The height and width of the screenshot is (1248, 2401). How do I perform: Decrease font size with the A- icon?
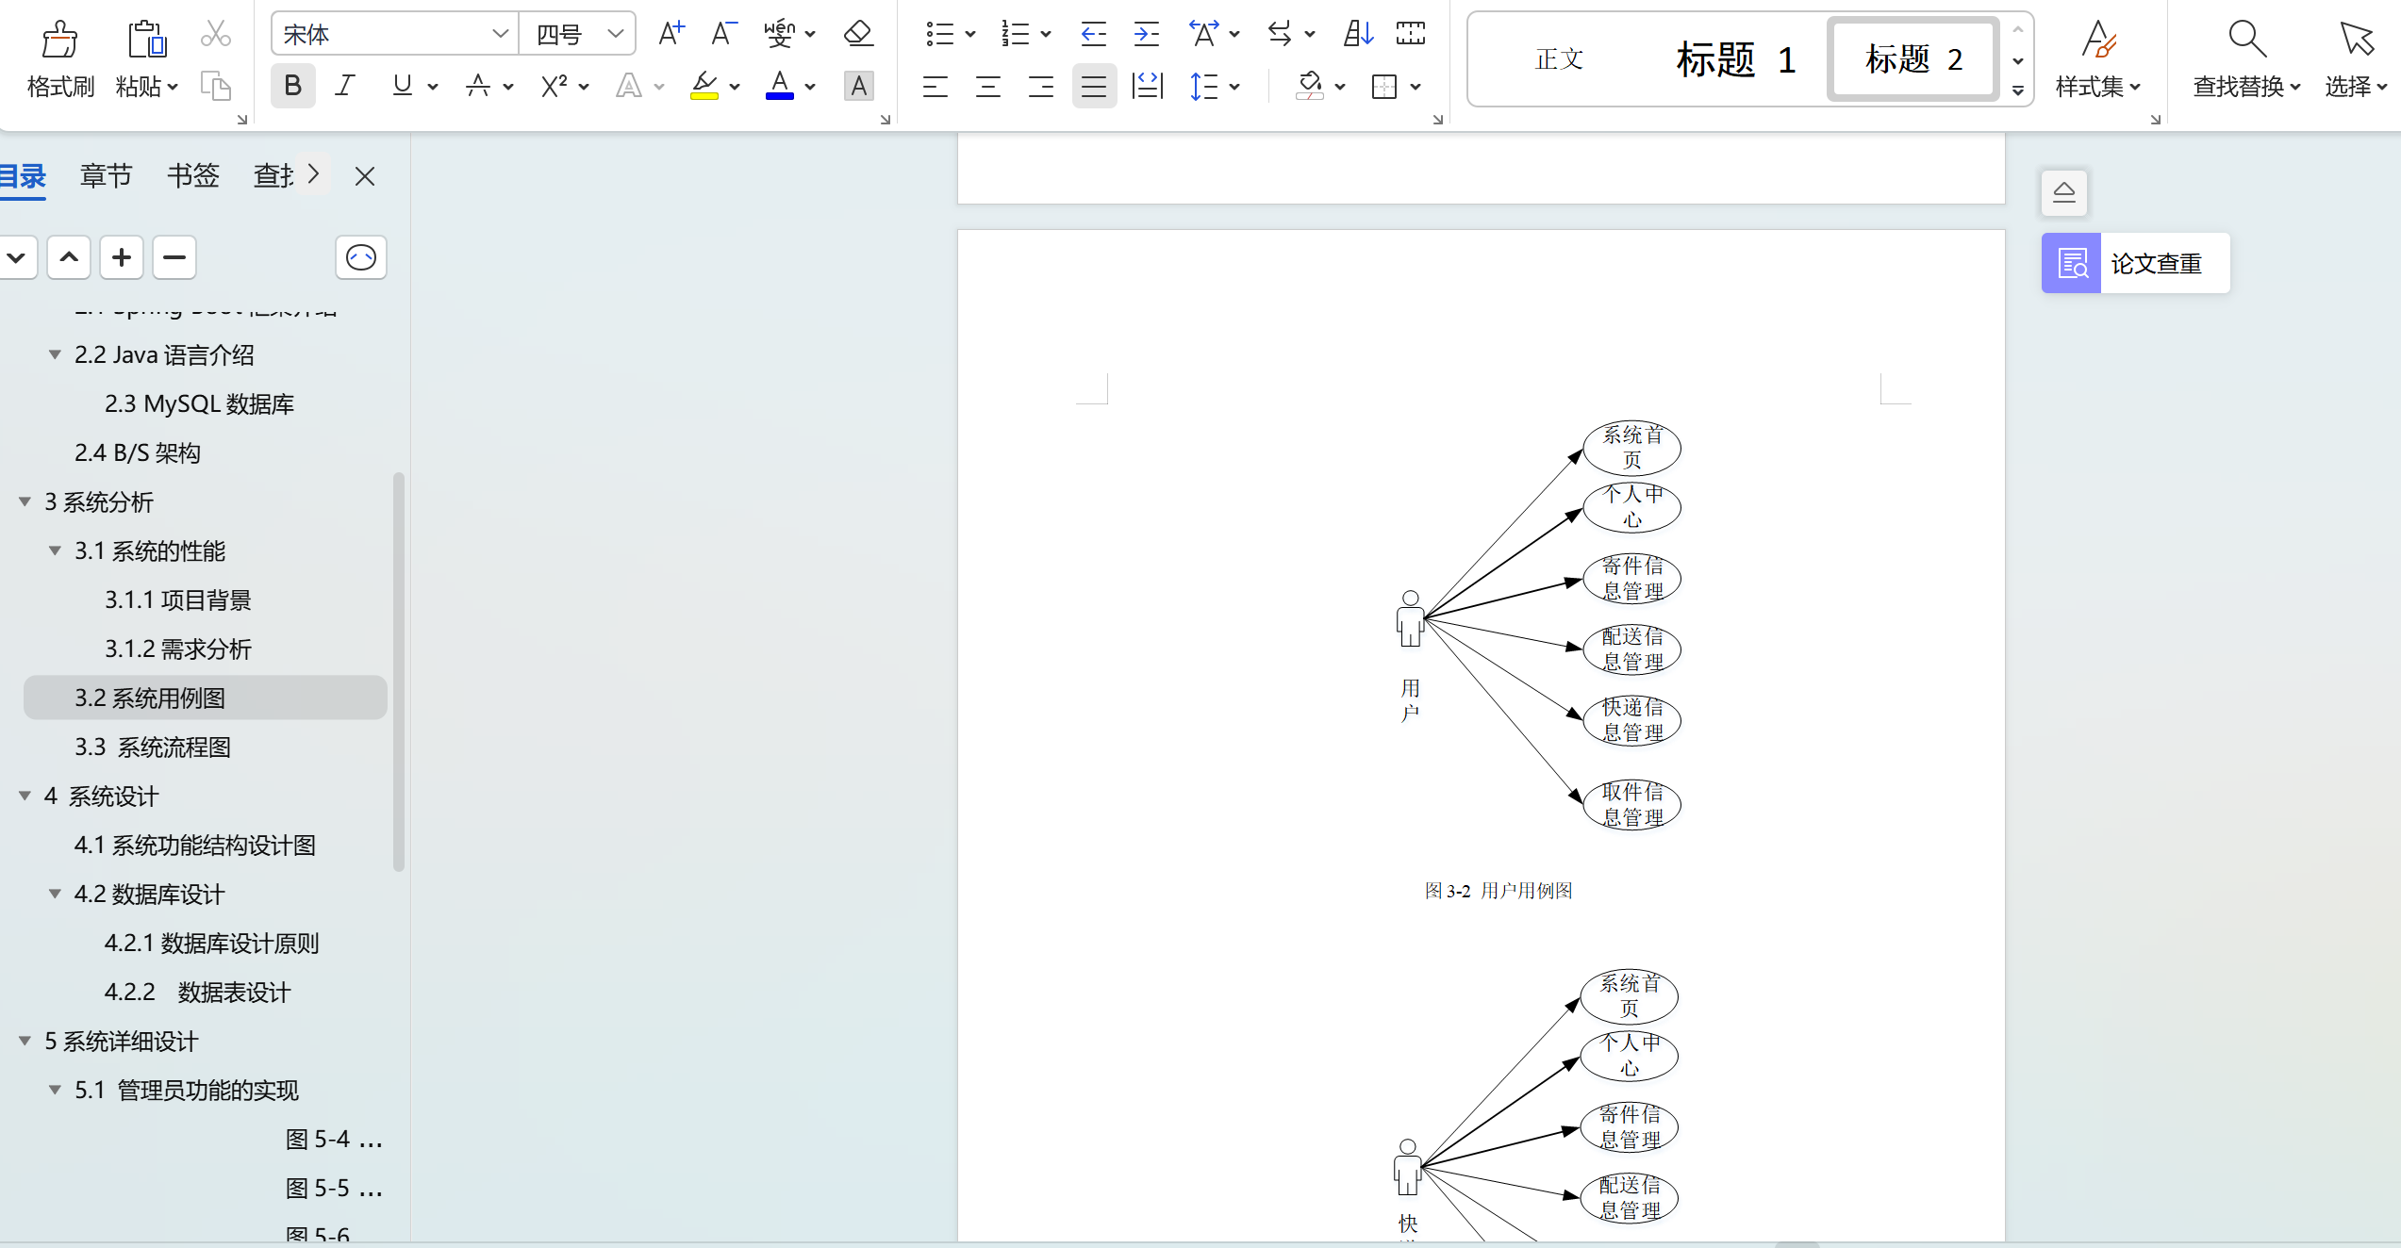(723, 34)
